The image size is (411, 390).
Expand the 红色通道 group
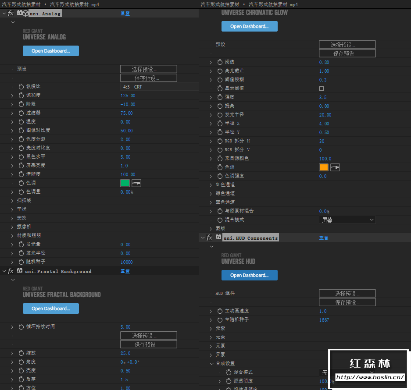coord(211,185)
